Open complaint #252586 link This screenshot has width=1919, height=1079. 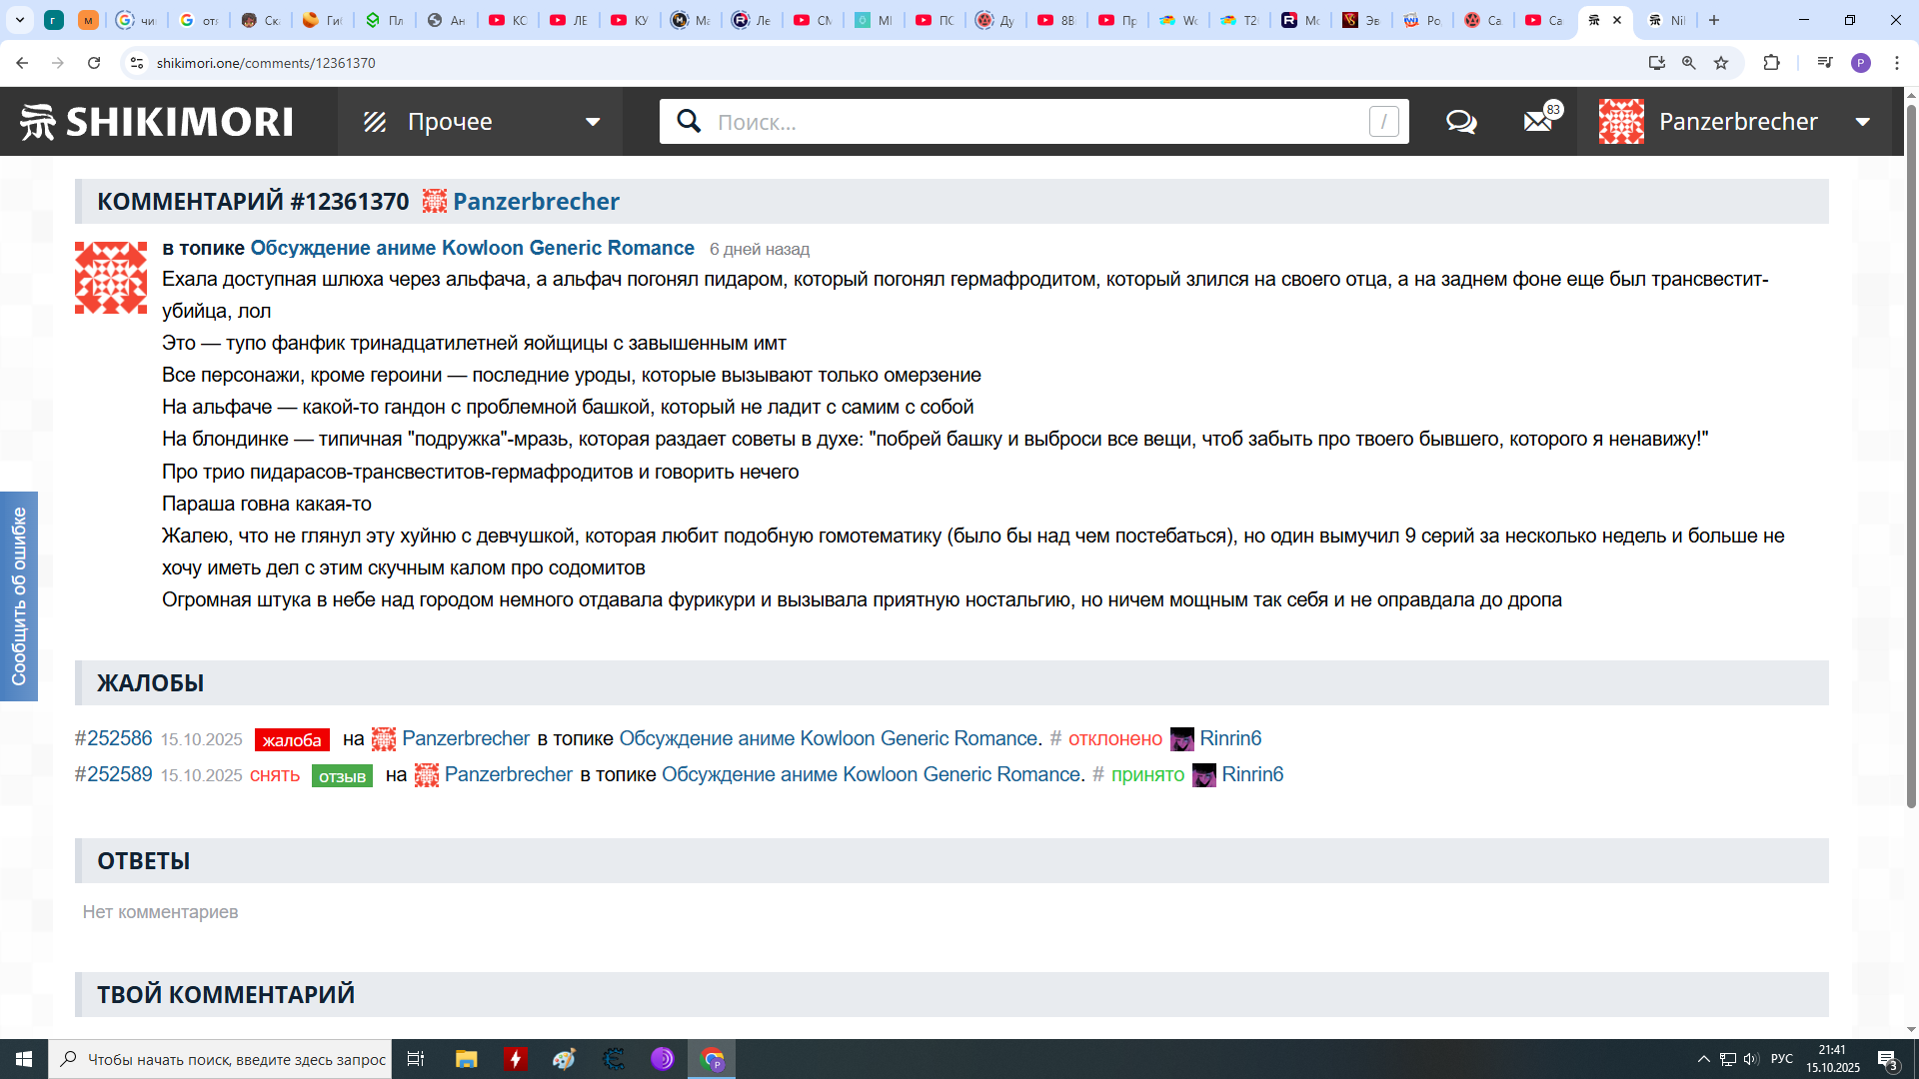click(113, 738)
